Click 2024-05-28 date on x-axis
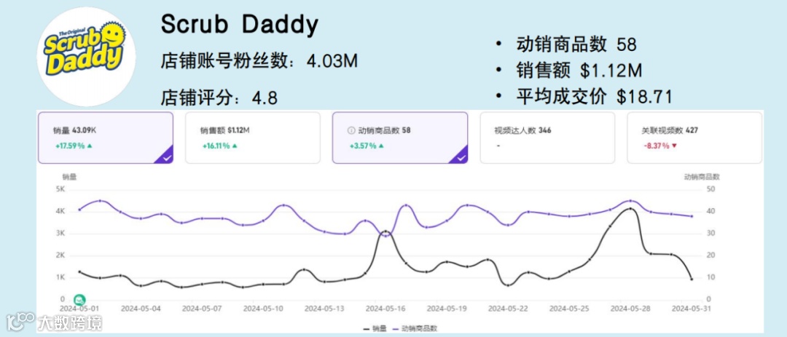 click(x=630, y=309)
